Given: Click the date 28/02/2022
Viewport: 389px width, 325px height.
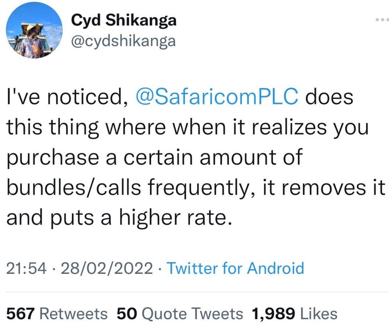Looking at the screenshot, I should [109, 268].
